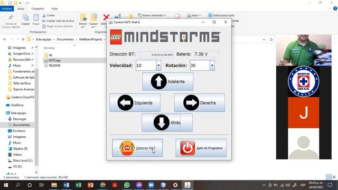The image size is (338, 190).
Task: Go up one folder level arrow
Action: tap(23, 40)
